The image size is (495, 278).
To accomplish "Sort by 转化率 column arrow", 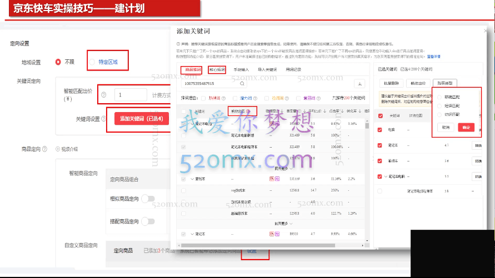I will [360, 112].
